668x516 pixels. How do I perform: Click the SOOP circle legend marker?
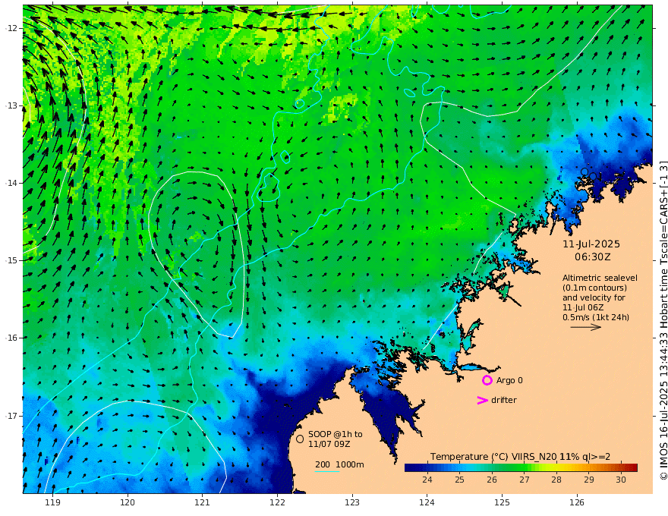click(x=300, y=439)
